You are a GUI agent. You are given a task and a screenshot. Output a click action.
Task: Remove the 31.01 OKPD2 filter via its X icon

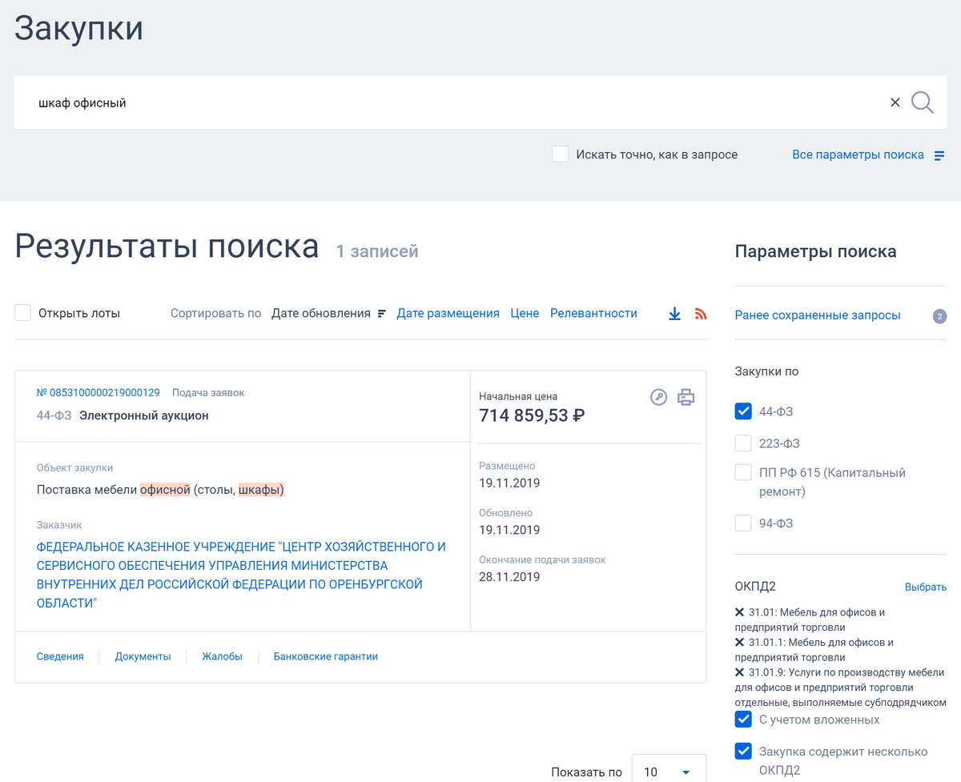[x=738, y=613]
